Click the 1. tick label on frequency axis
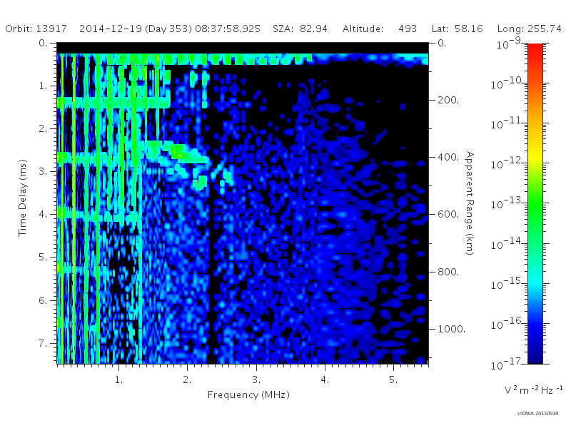This screenshot has height=428, width=571. point(118,379)
